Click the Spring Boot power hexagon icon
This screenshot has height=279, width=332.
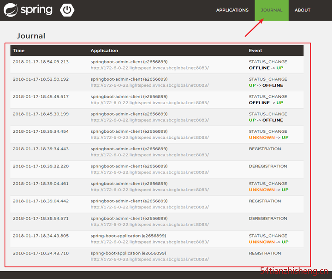click(x=67, y=10)
